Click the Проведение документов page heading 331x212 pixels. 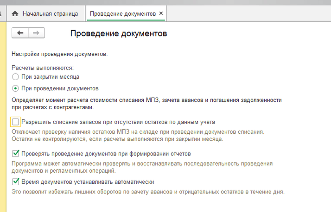click(x=118, y=33)
